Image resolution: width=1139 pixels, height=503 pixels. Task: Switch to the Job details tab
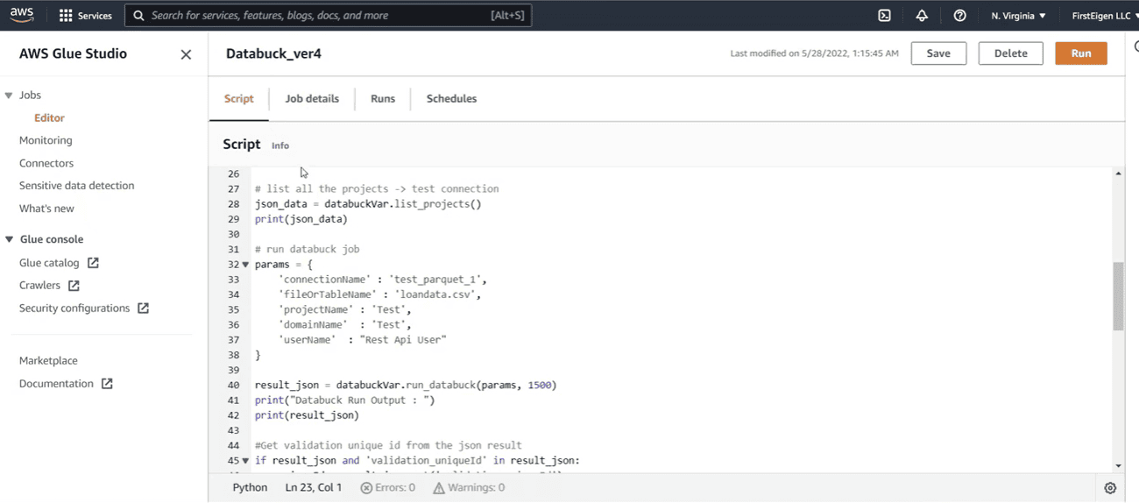312,99
